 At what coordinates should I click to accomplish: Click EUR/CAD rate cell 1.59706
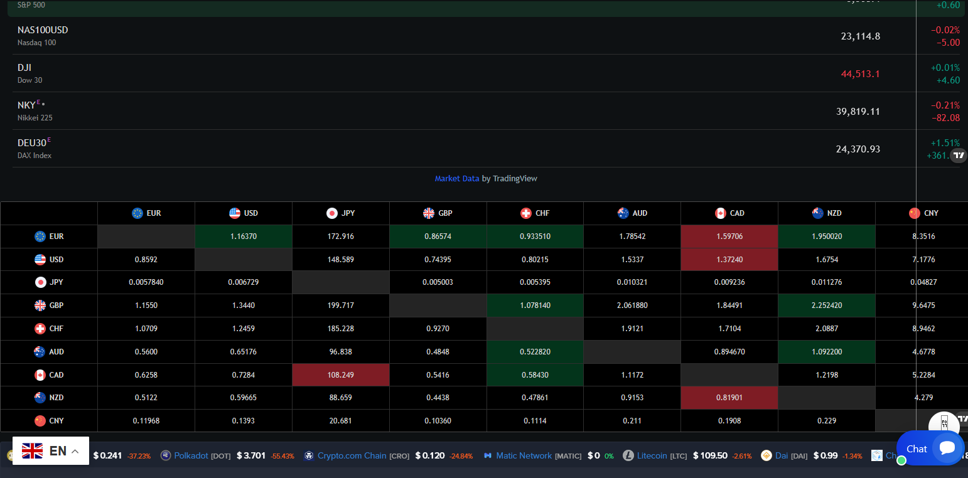[729, 236]
